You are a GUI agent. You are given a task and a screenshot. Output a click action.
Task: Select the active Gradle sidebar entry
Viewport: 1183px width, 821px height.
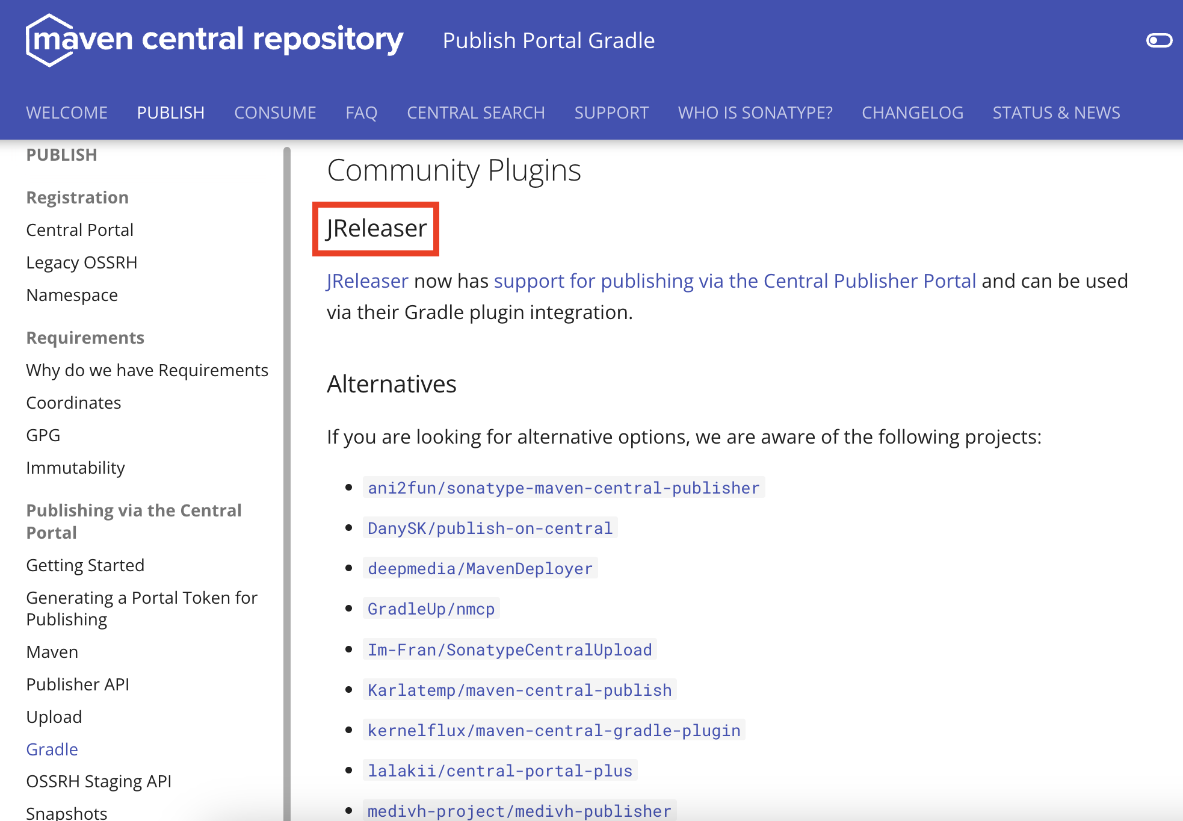[52, 749]
